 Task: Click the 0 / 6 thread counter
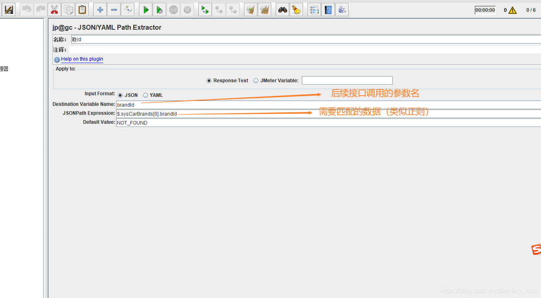pyautogui.click(x=531, y=10)
